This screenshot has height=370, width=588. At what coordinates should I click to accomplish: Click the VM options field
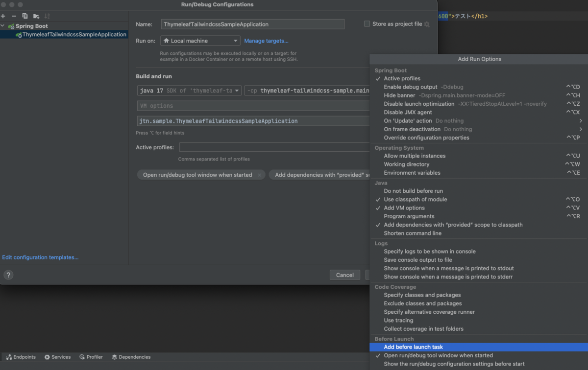tap(253, 106)
